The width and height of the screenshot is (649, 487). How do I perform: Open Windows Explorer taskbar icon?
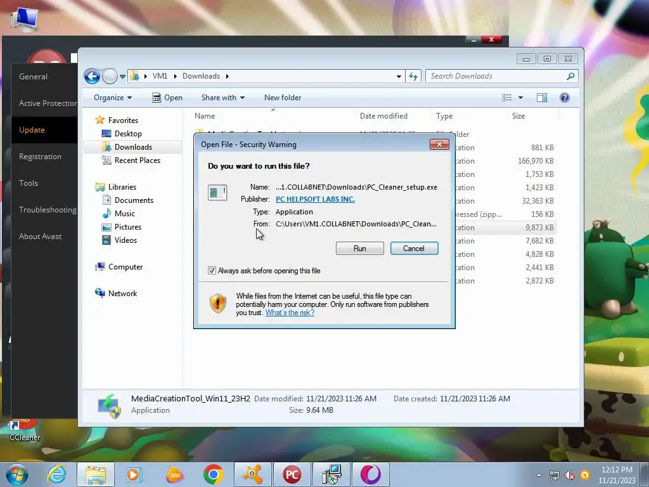point(96,474)
